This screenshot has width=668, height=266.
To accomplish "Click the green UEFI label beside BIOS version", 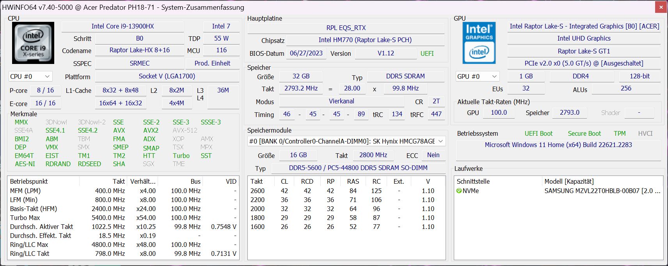I will tap(427, 53).
